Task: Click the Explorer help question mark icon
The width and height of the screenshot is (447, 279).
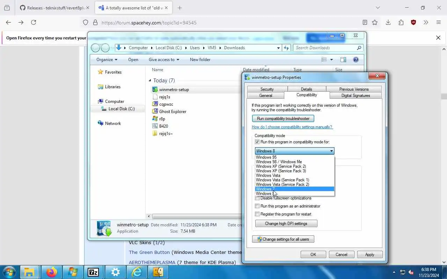Action: (356, 60)
